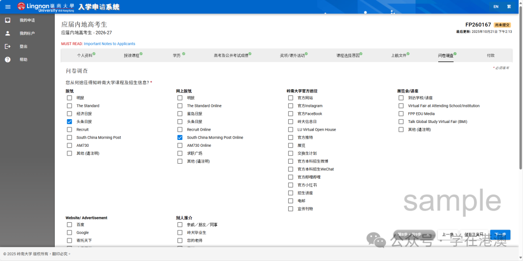This screenshot has width=523, height=261.
Task: Check the 官方网站 checkbox
Action: pyautogui.click(x=291, y=98)
